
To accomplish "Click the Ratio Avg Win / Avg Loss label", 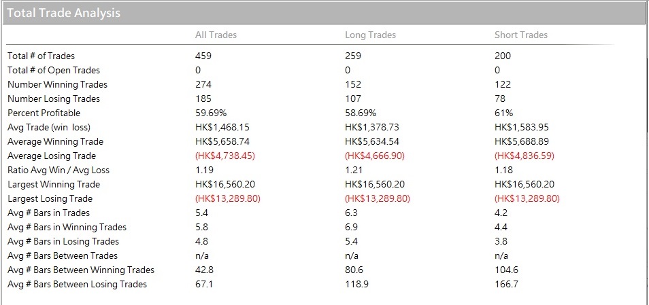I will point(58,170).
